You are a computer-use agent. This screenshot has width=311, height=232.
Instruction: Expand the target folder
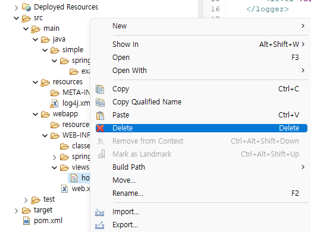16,211
